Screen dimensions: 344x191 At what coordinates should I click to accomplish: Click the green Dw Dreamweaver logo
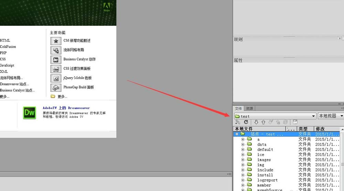click(x=29, y=113)
